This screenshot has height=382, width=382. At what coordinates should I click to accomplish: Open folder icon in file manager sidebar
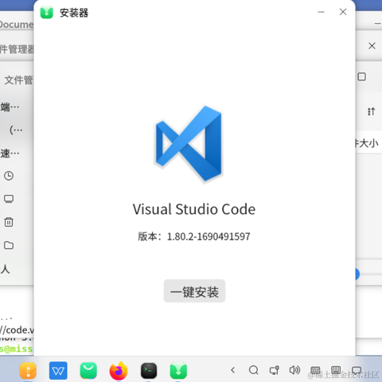(x=9, y=245)
